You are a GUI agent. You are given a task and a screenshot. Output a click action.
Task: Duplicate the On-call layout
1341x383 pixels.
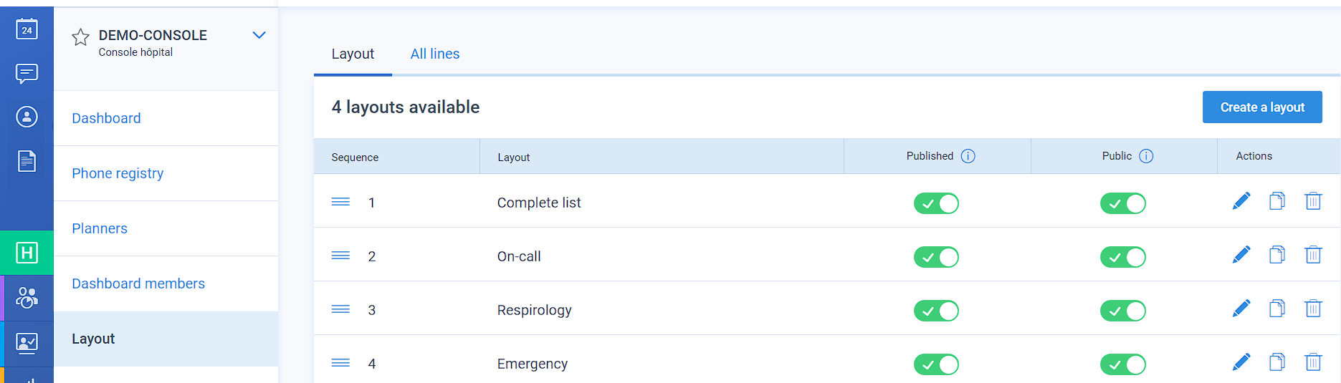(1277, 255)
